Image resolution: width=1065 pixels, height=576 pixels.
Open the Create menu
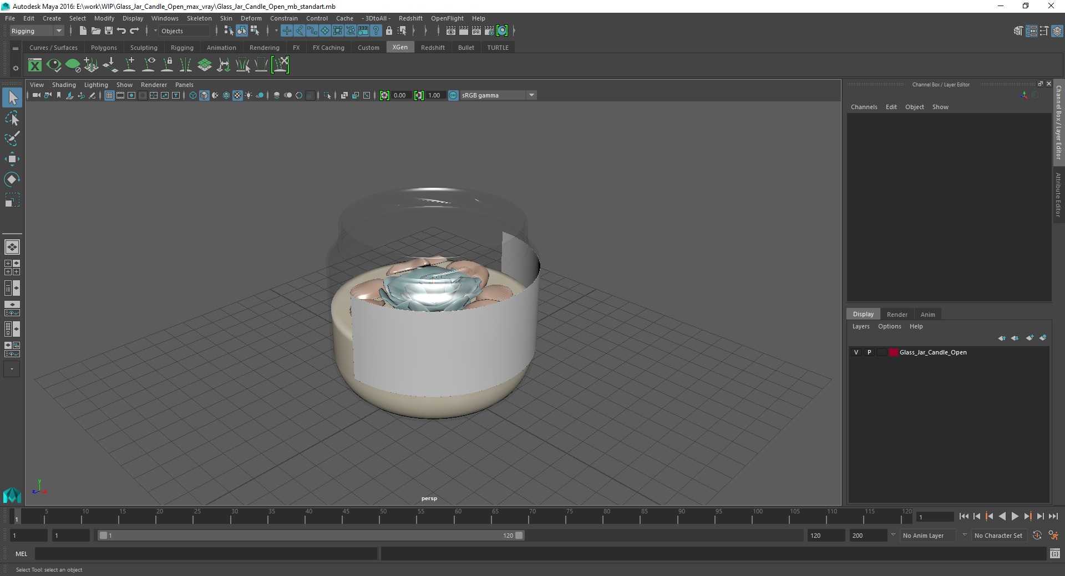click(x=52, y=18)
